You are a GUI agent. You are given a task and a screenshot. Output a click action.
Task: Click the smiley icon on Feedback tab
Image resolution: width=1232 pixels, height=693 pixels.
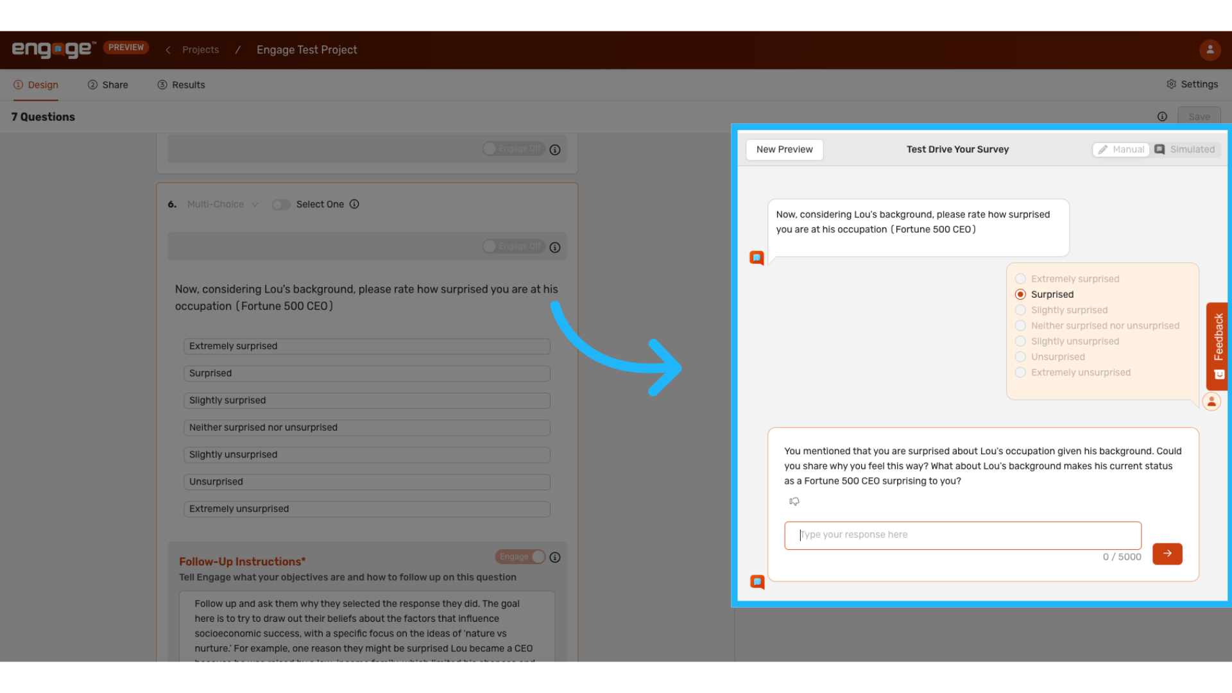pyautogui.click(x=1219, y=375)
